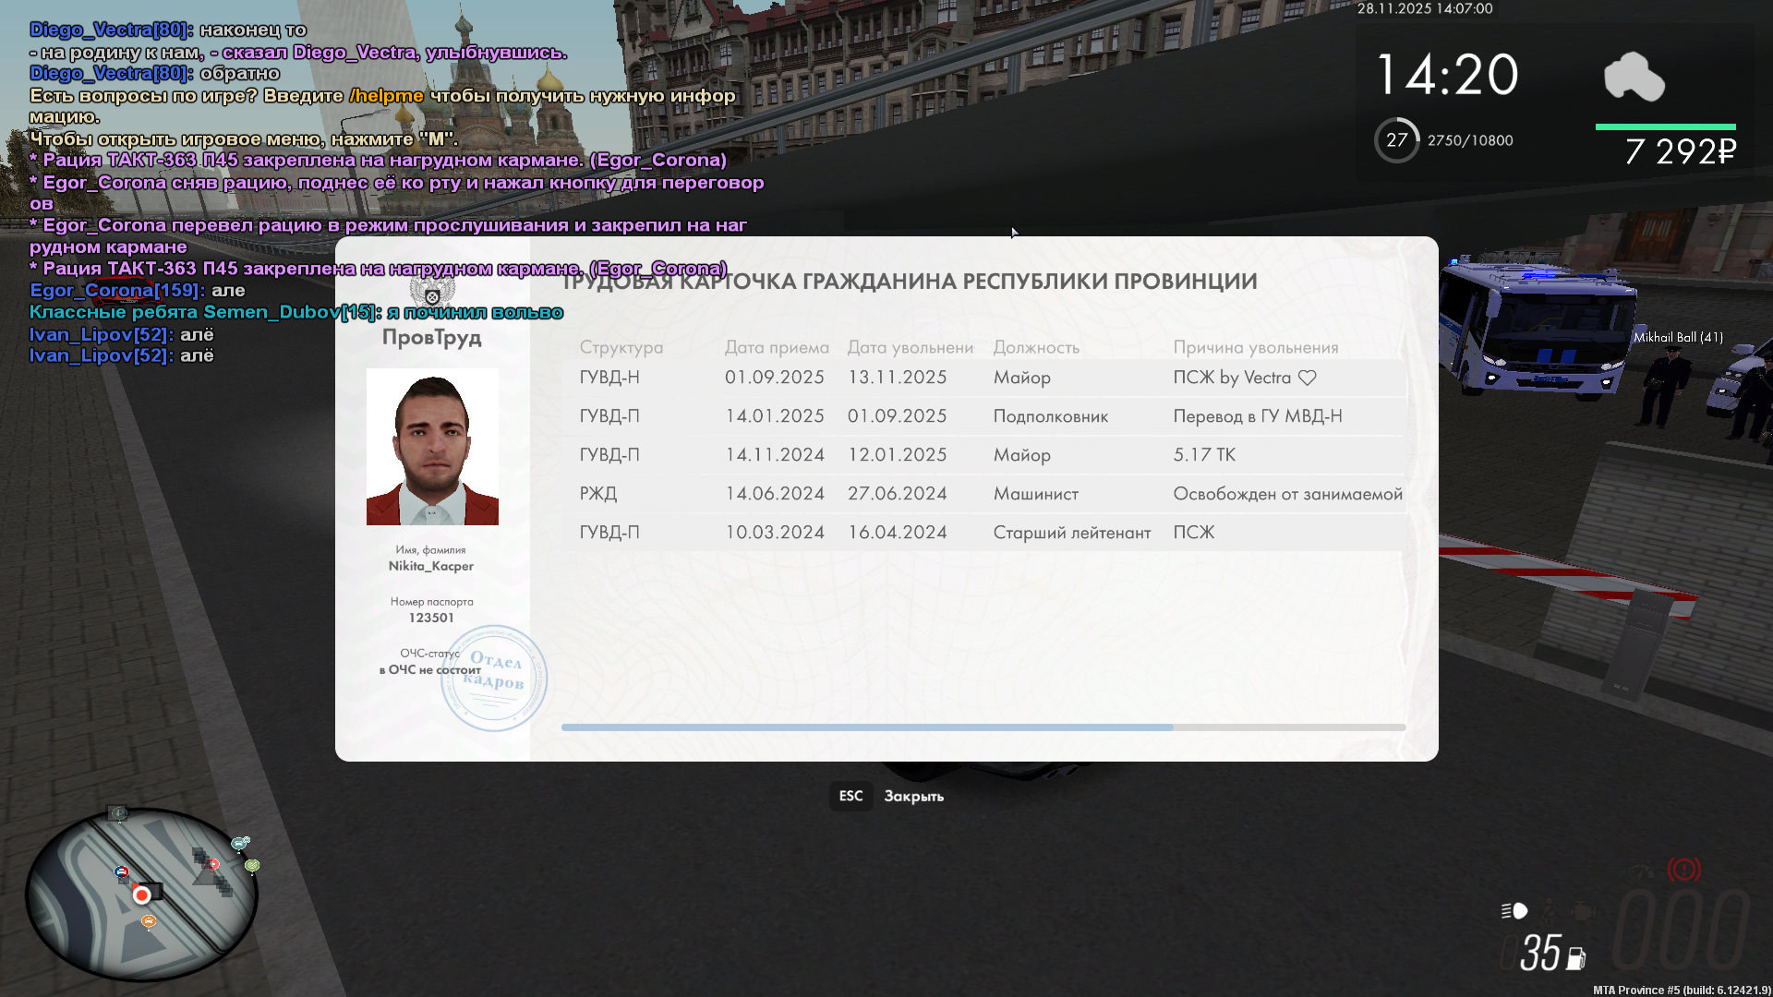Click the horizontal scrollbar under the table
Viewport: 1773px width, 997px height.
[866, 727]
